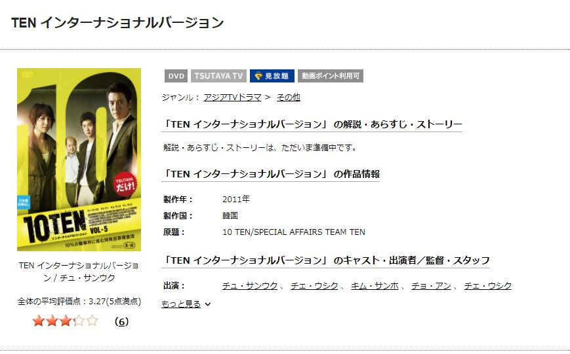The height and width of the screenshot is (354, 570).
Task: Click the 10TEN DVD cover thumbnail
Action: [x=79, y=160]
